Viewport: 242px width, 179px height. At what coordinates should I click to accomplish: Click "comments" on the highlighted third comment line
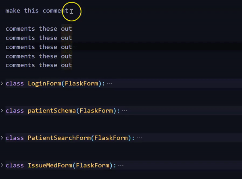coord(20,47)
